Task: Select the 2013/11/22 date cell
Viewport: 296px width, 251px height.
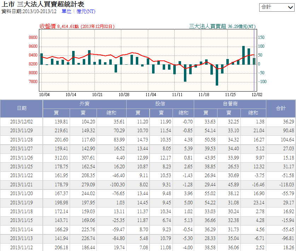Action: pos(22,175)
